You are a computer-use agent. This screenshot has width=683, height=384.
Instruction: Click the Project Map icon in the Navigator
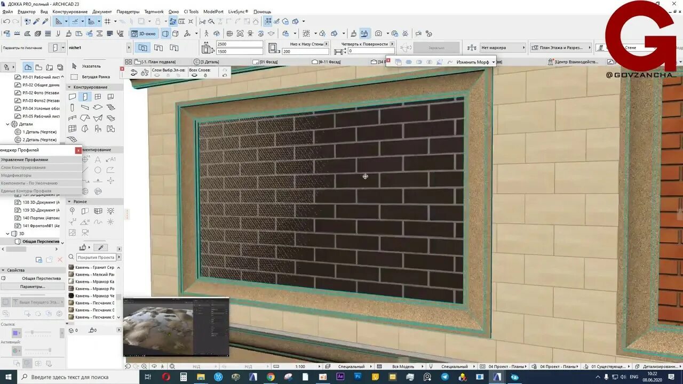tap(28, 67)
